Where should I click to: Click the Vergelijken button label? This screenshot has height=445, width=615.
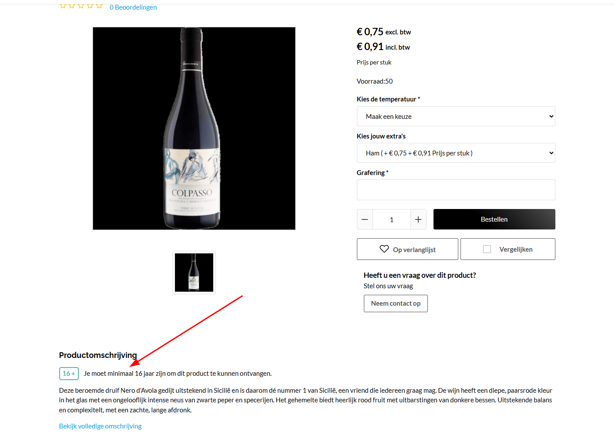click(516, 249)
